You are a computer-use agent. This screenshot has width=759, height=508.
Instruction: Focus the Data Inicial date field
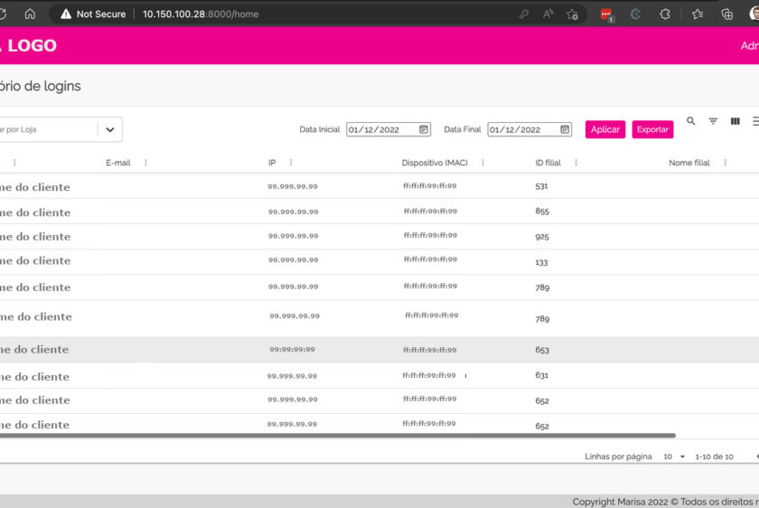tap(389, 129)
